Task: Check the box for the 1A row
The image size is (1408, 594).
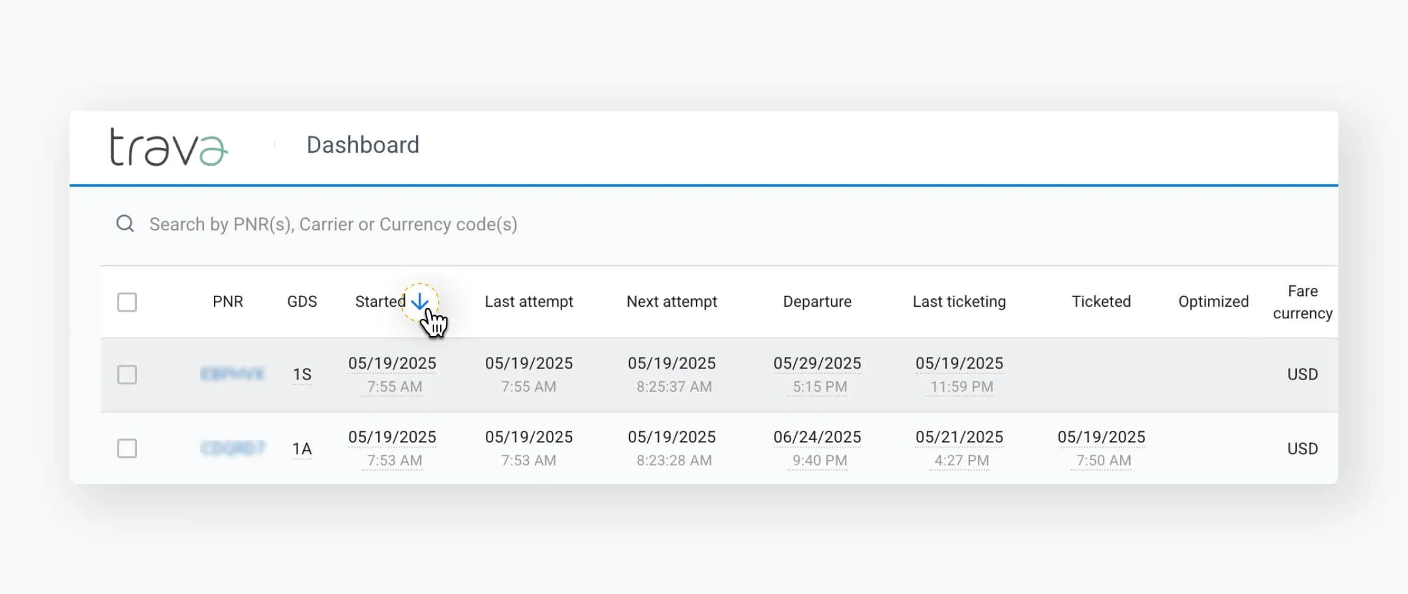Action: [x=127, y=449]
